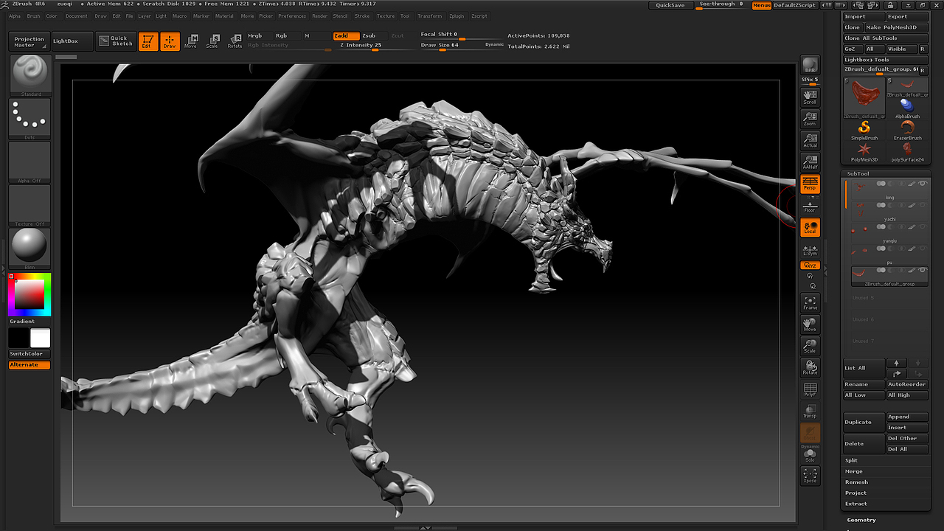Toggle Edit mode off
The height and width of the screenshot is (531, 944).
(147, 41)
